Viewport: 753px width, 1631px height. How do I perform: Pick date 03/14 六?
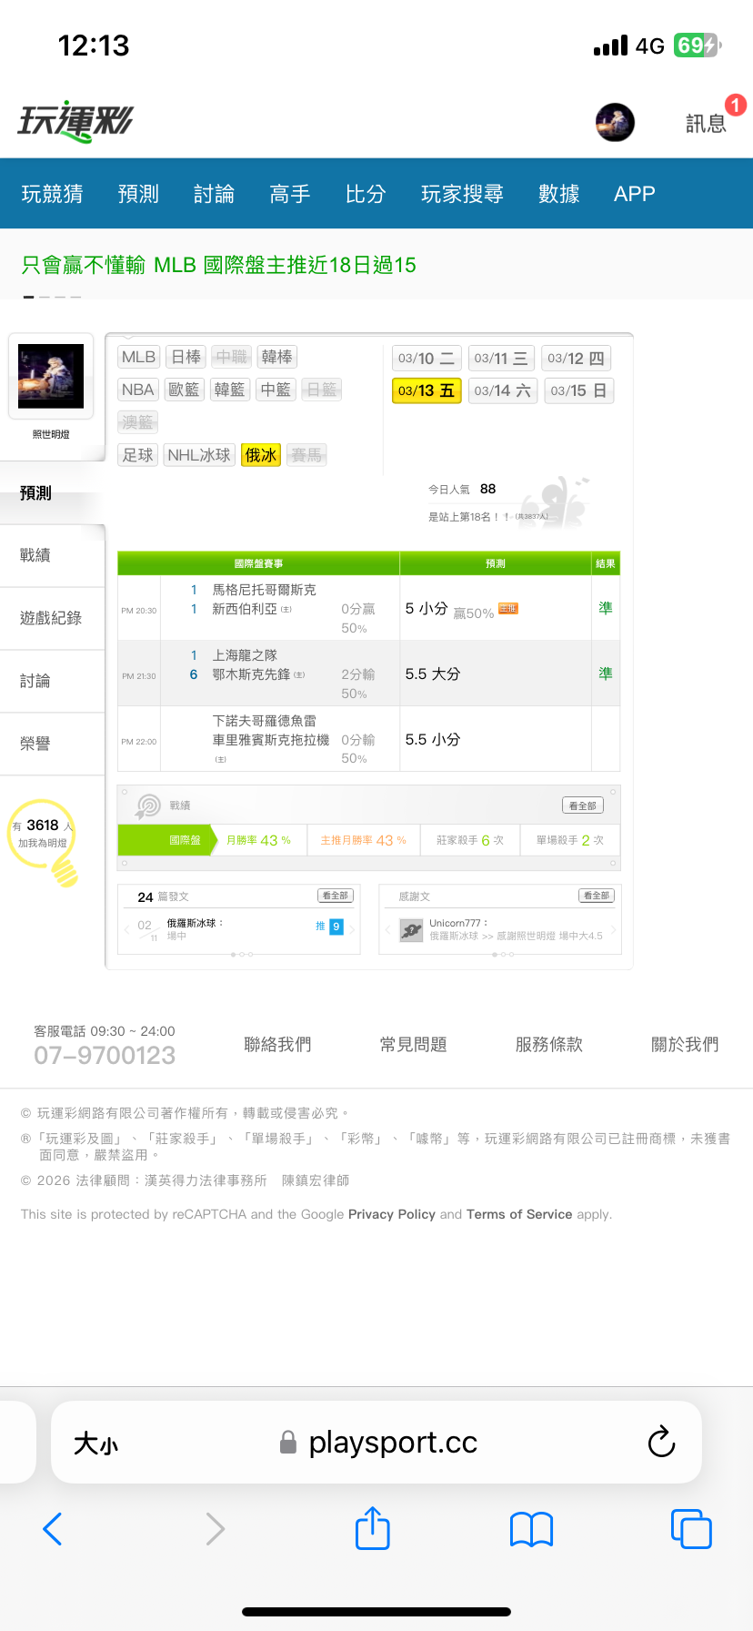coord(503,390)
